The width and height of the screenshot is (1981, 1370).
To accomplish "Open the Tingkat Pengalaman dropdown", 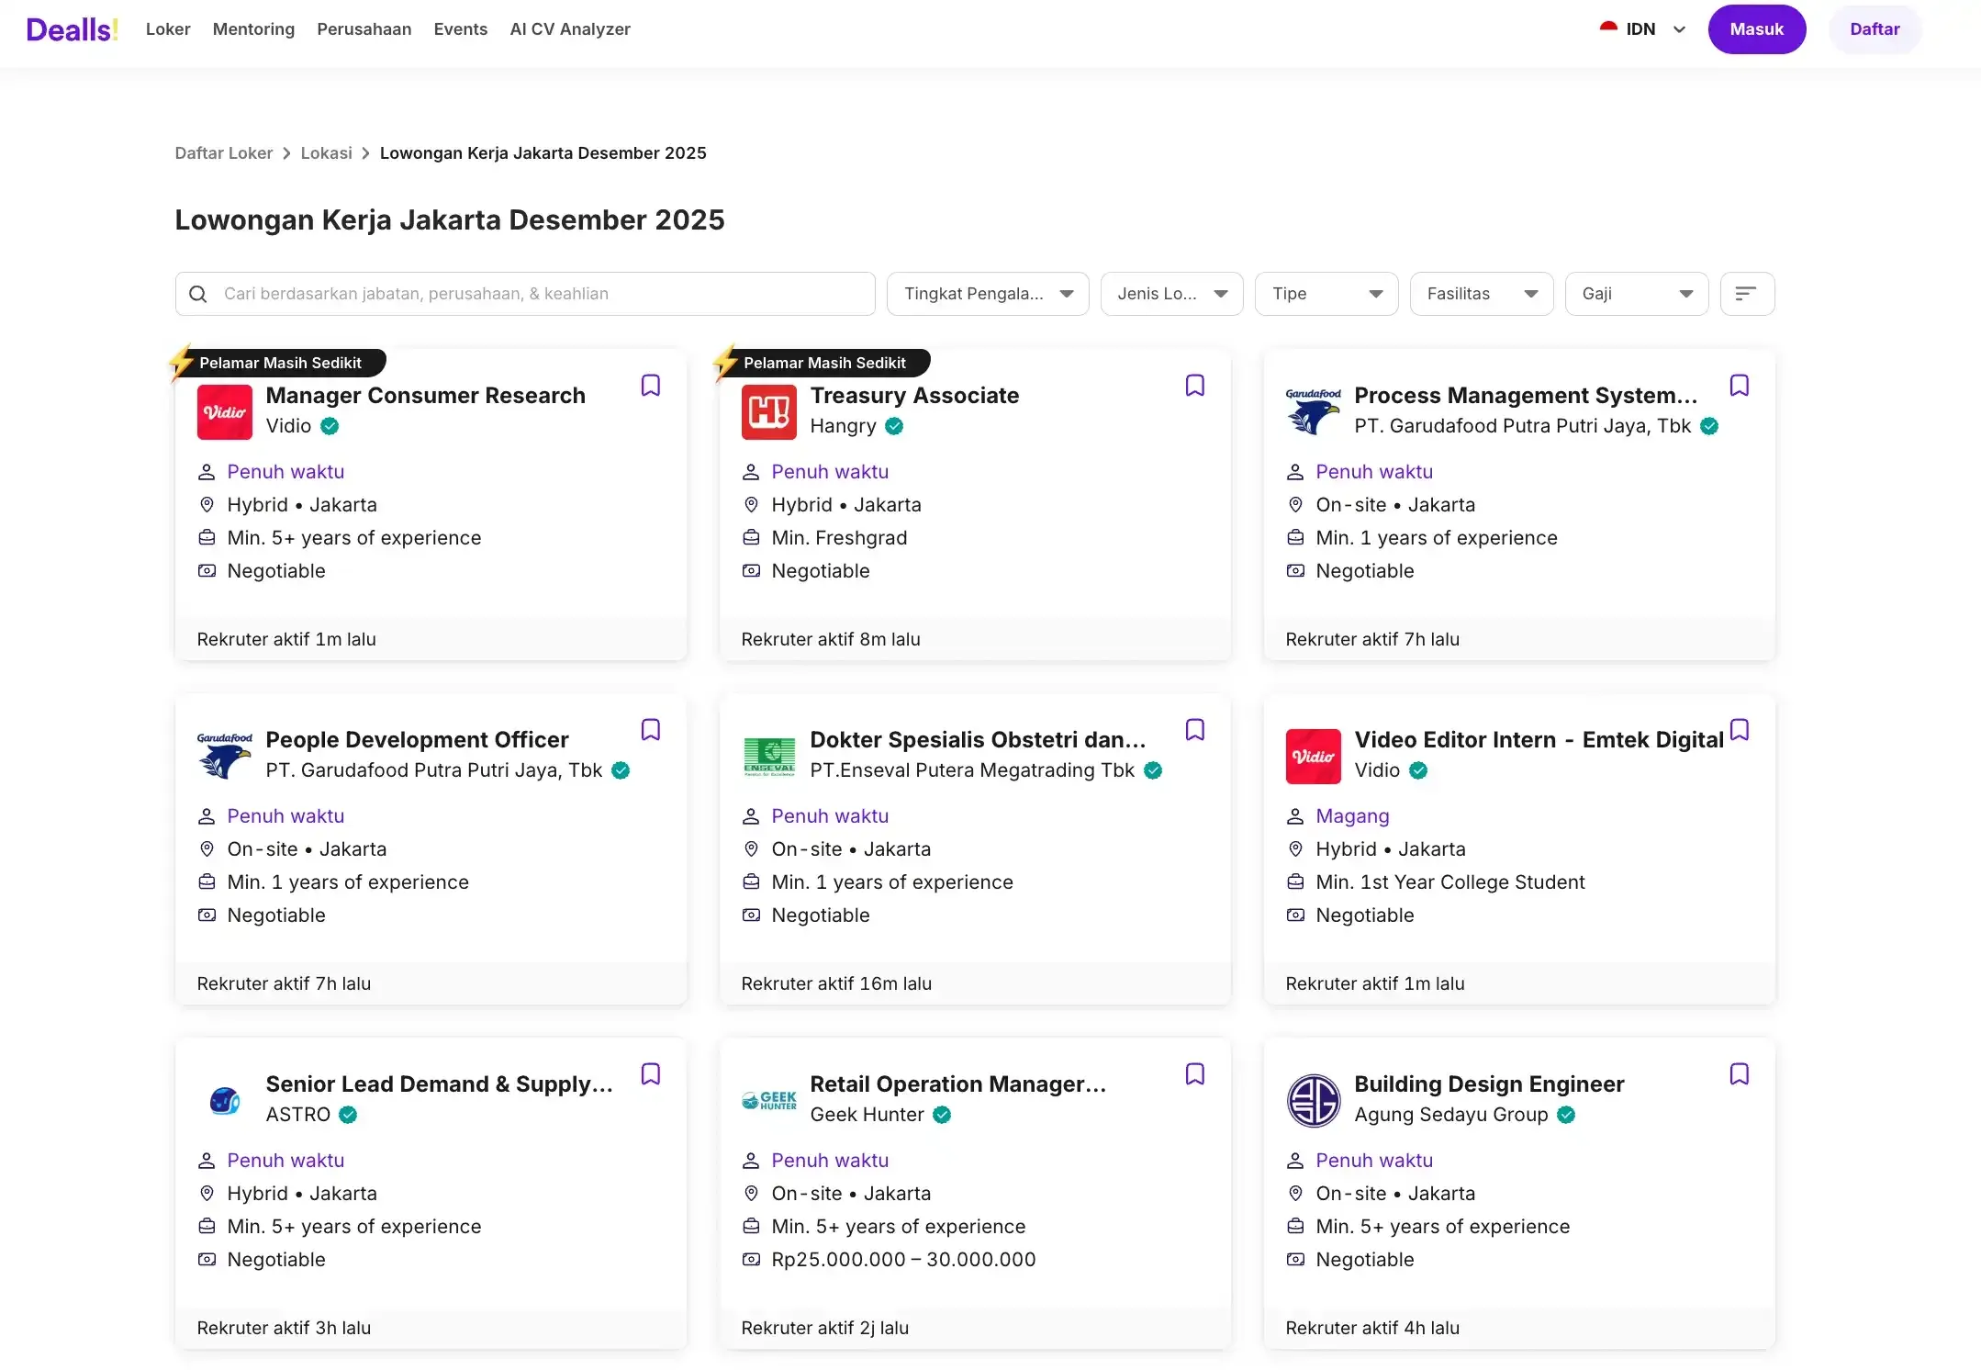I will 987,294.
